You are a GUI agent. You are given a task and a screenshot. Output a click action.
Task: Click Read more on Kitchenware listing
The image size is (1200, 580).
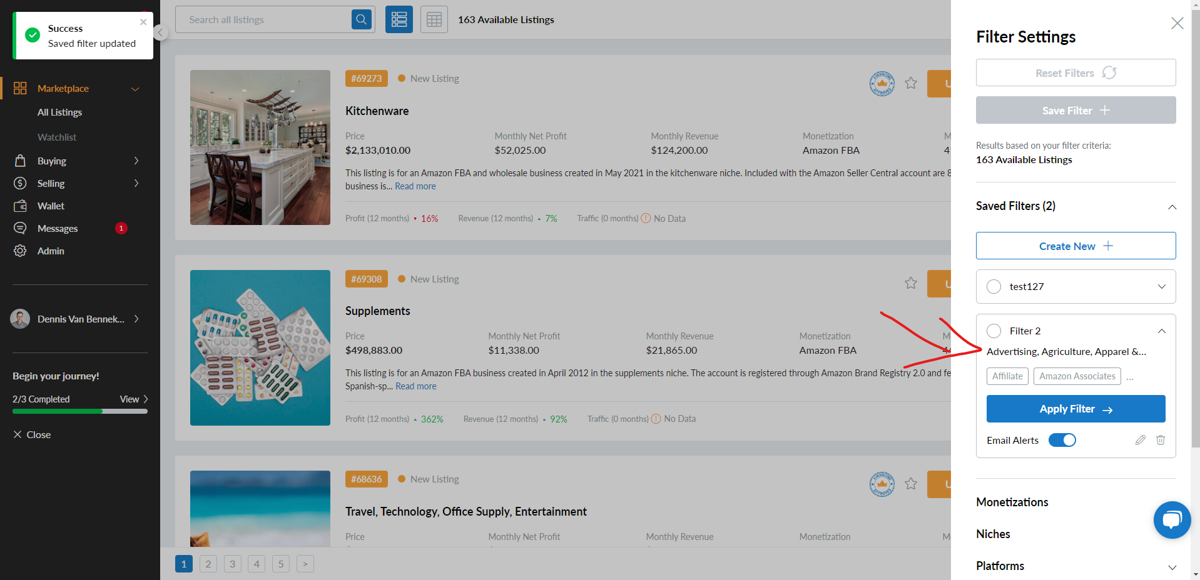[x=415, y=186]
